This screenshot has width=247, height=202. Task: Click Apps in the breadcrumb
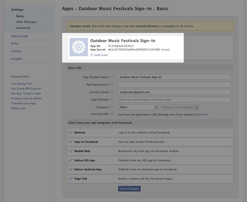point(68,8)
